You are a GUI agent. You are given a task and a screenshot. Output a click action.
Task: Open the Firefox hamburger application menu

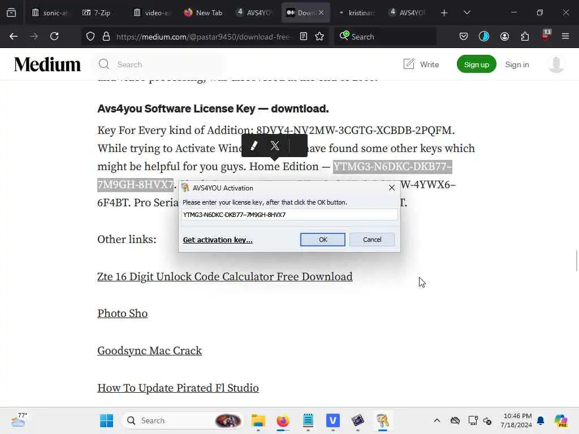[565, 36]
